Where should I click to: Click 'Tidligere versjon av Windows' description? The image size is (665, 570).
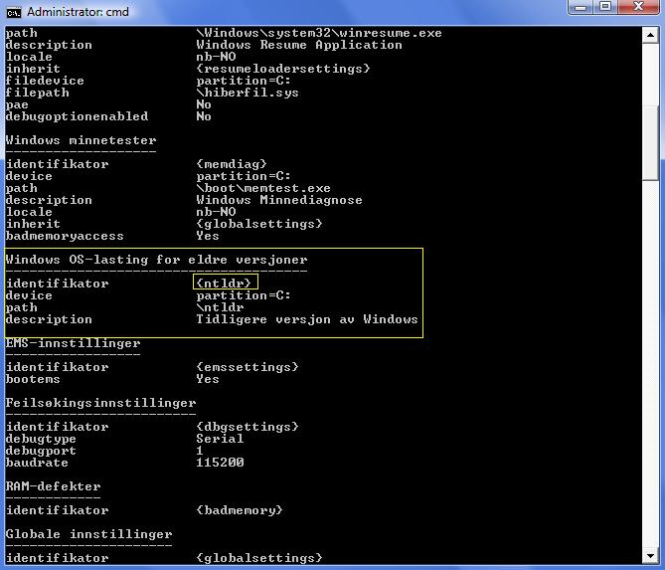coord(307,319)
